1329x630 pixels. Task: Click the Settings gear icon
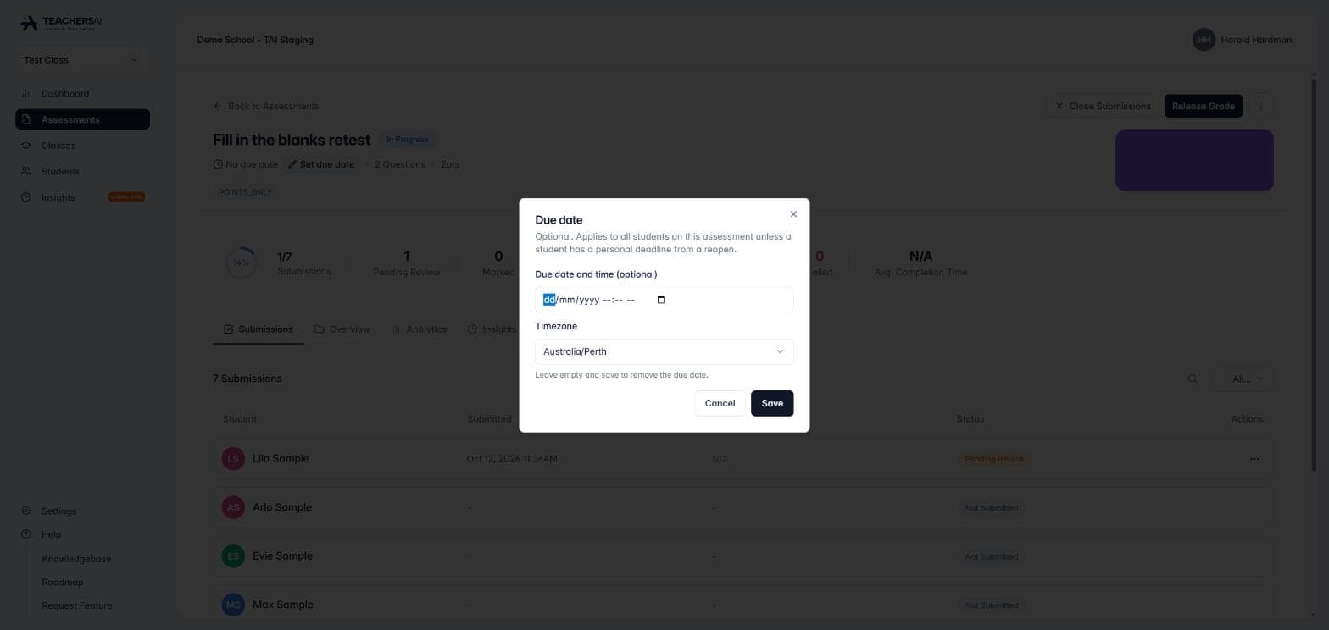pyautogui.click(x=25, y=511)
